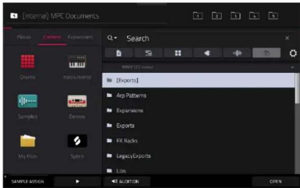Select the Content tab

click(x=52, y=37)
